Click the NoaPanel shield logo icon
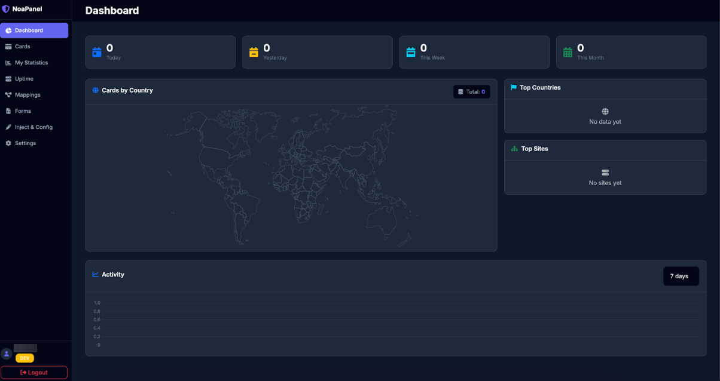 pyautogui.click(x=6, y=9)
